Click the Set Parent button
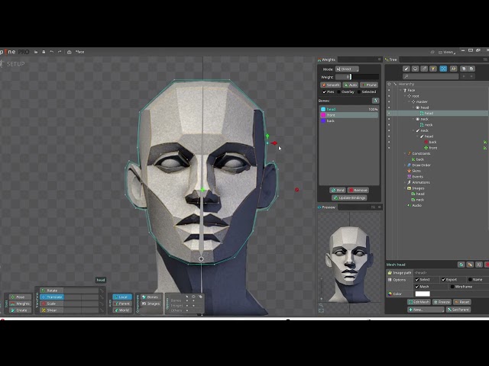Screen dimensions: 489x366 (x=458, y=310)
